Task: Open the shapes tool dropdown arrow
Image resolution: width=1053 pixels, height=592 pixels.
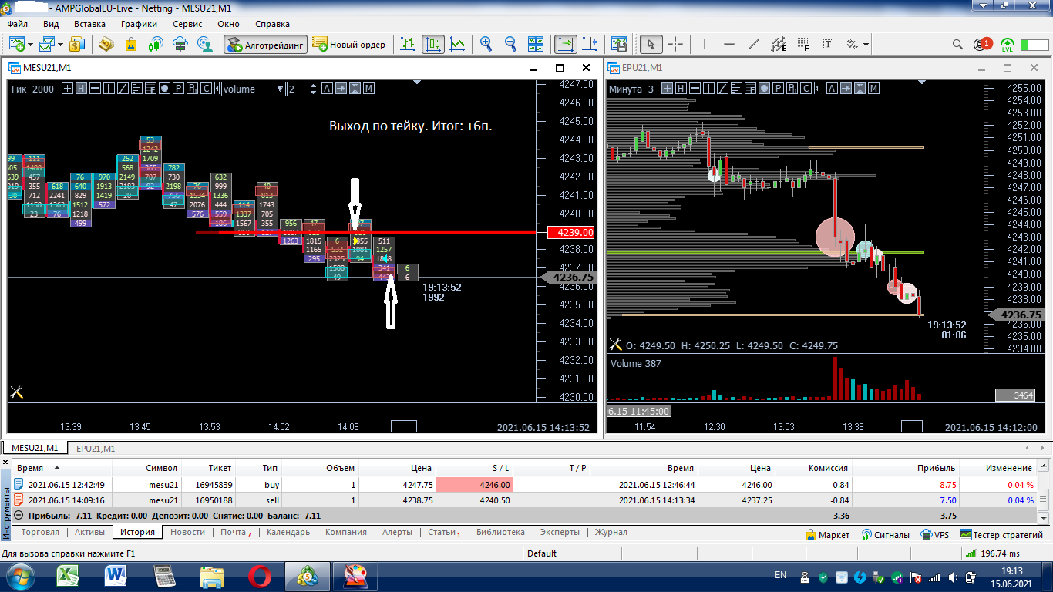Action: [866, 44]
